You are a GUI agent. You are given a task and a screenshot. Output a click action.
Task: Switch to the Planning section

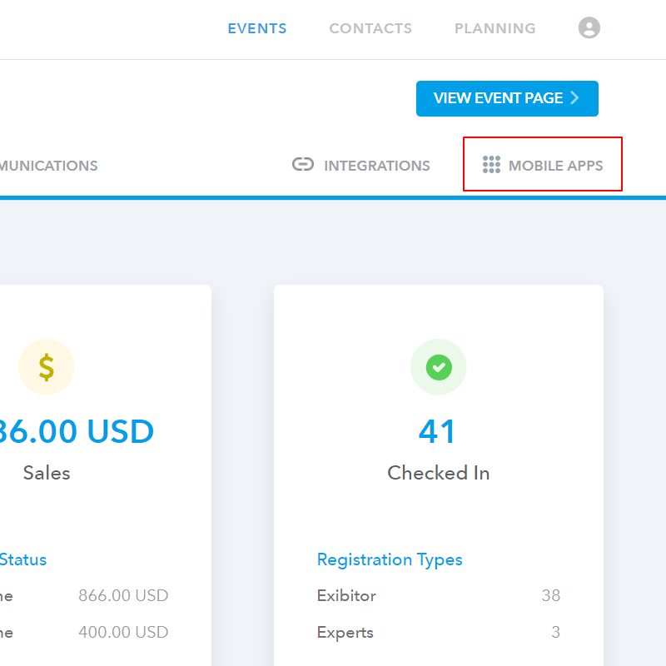point(495,28)
